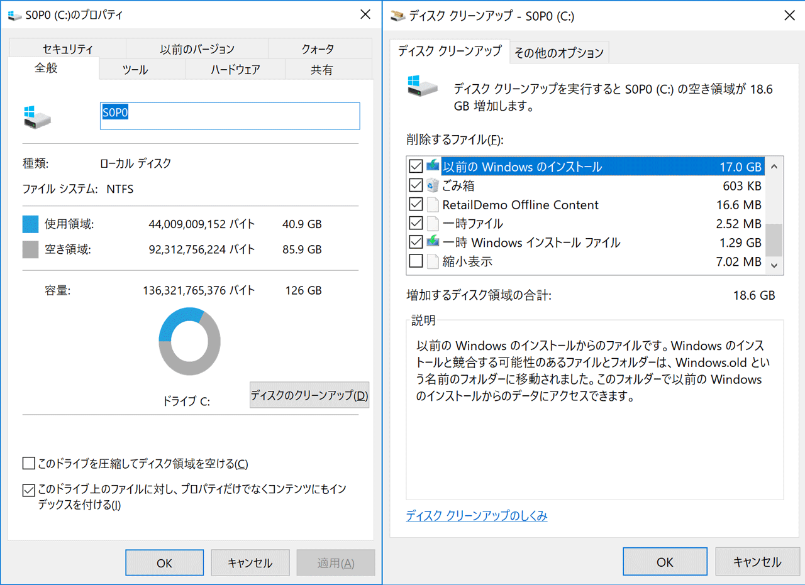Click the Windows drive icon beside the name field
805x585 pixels.
click(37, 117)
